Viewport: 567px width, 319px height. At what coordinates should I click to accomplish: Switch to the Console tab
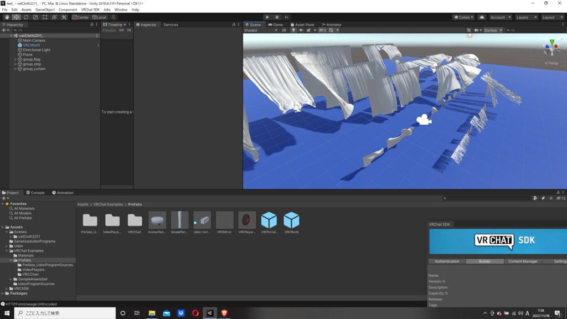point(35,193)
